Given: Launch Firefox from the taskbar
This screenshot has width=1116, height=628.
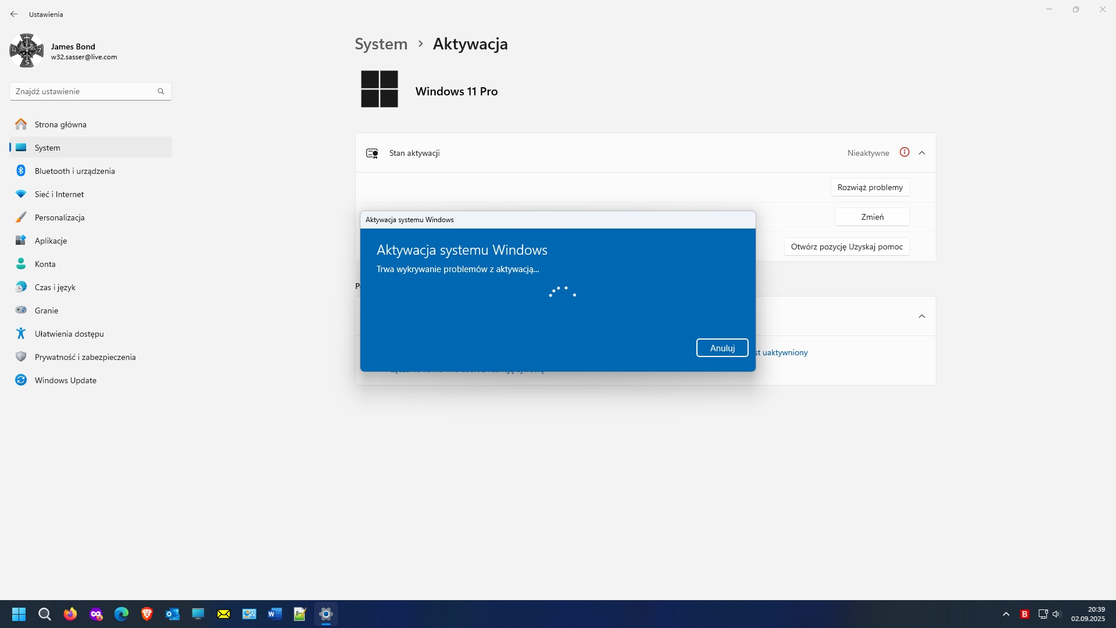Looking at the screenshot, I should coord(70,614).
